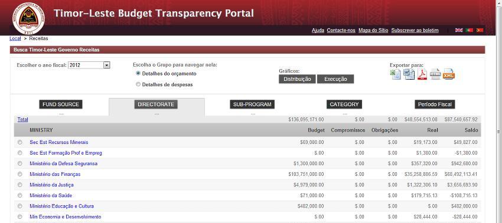The height and width of the screenshot is (223, 502).
Task: Click the browser vertical scrollbar handle
Action: (499, 132)
